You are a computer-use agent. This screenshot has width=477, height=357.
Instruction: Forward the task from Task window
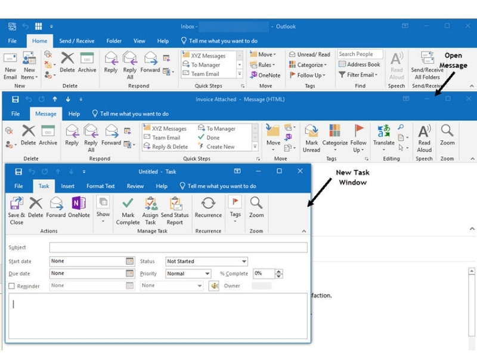[x=56, y=207]
